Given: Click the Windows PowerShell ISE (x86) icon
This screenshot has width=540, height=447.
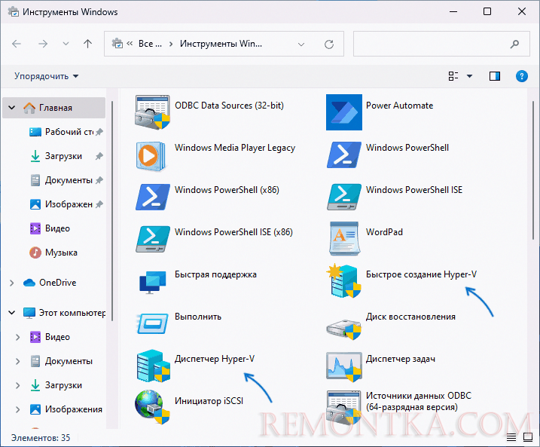Looking at the screenshot, I should 153,239.
